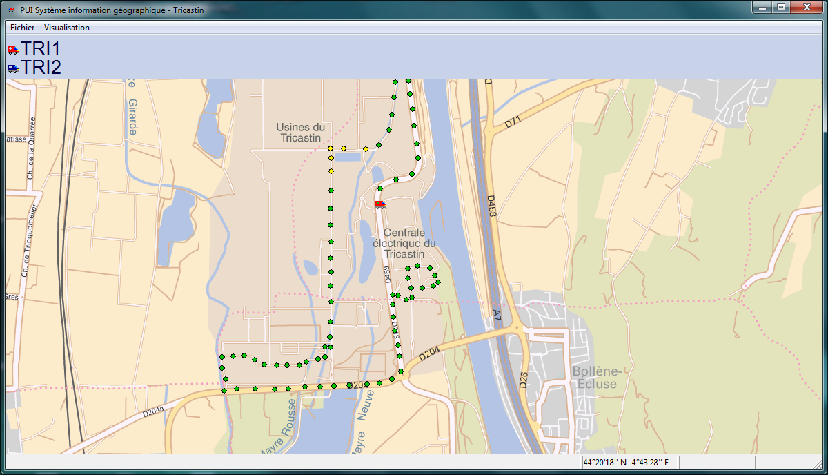Select the yellow waypoint at the route corner
828x475 pixels.
pyautogui.click(x=331, y=148)
